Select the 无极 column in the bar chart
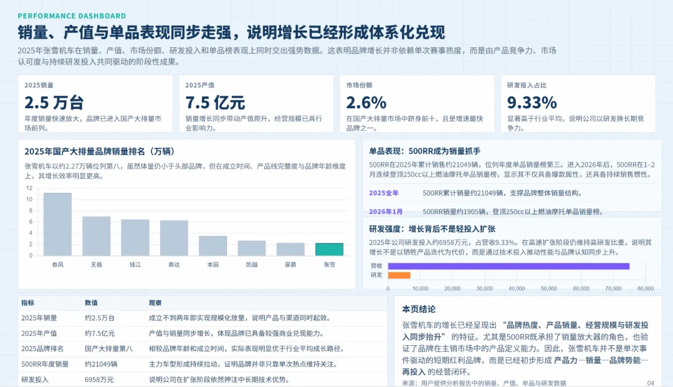Screen dimensions: 673x387 (96, 236)
